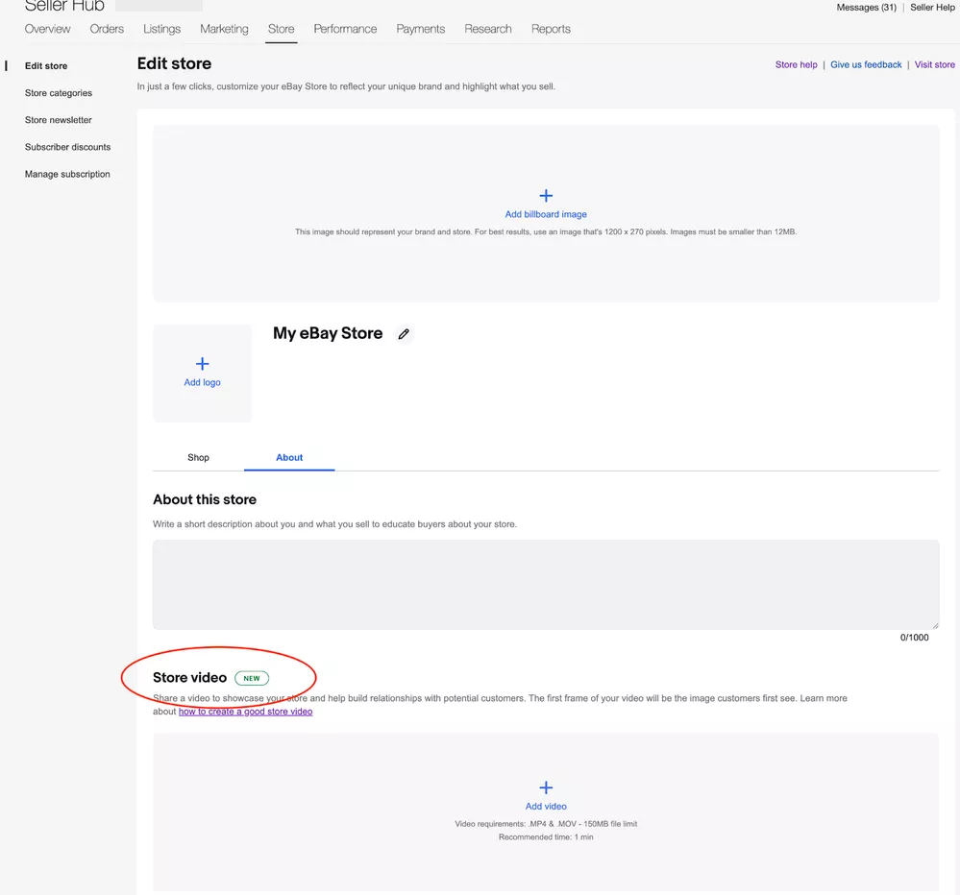
Task: Open Manage subscription page
Action: [67, 174]
